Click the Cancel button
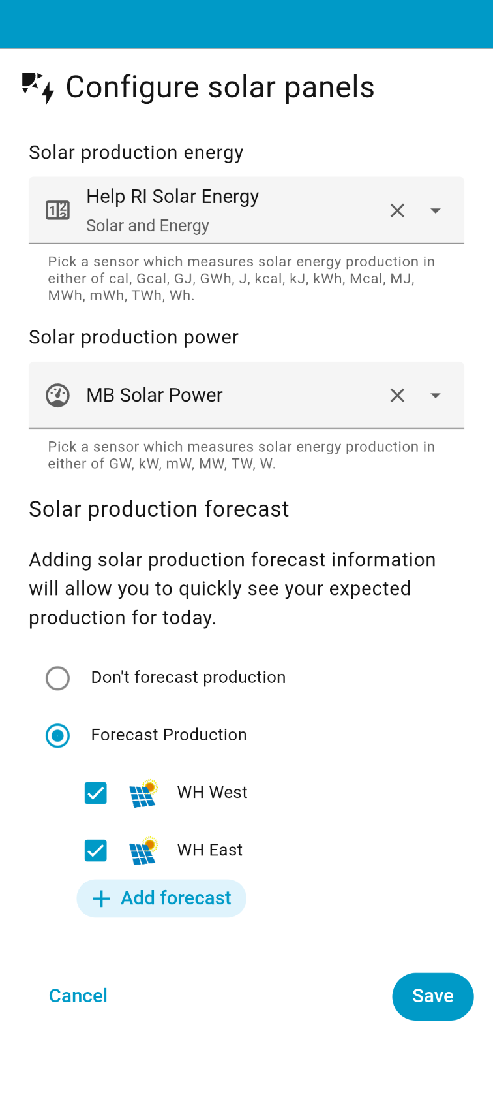493x1097 pixels. click(x=78, y=996)
